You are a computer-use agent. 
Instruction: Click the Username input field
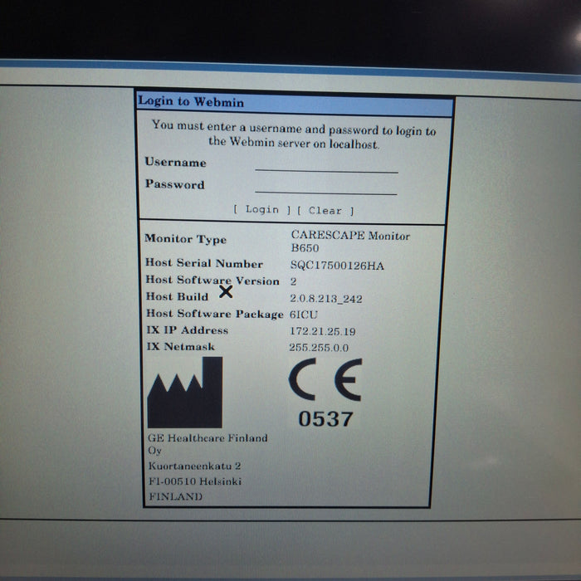[x=326, y=165]
